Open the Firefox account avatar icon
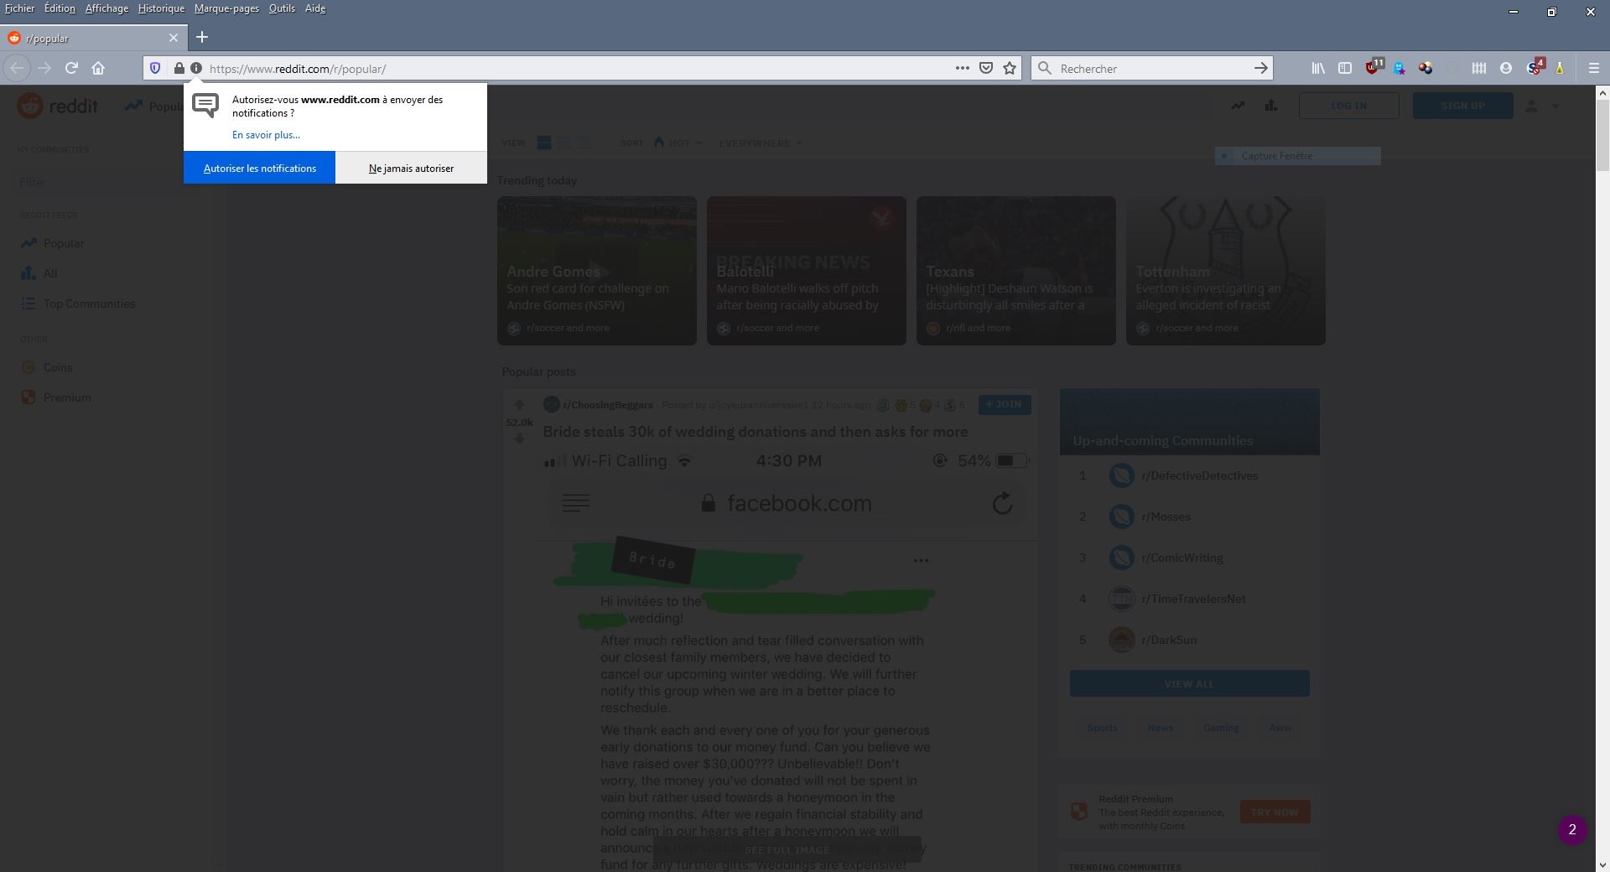The height and width of the screenshot is (872, 1610). [x=1506, y=69]
